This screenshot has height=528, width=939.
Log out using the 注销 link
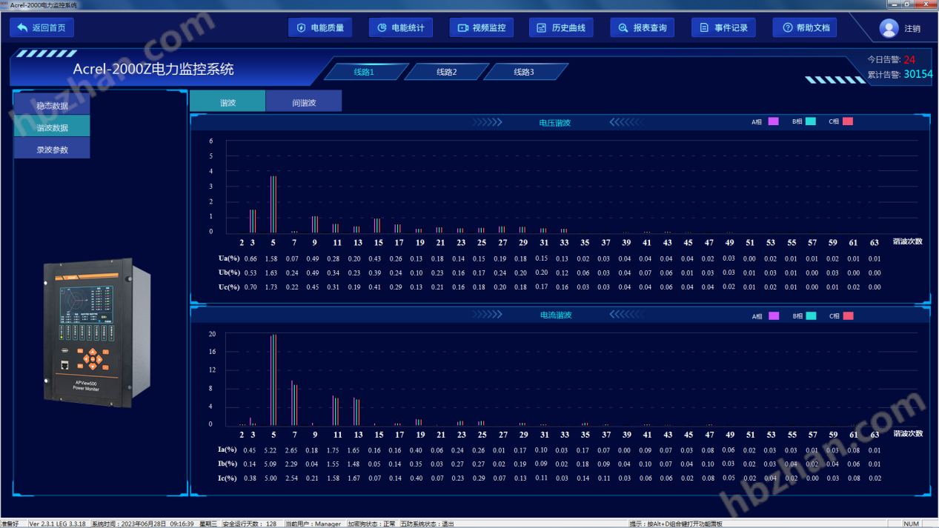(x=912, y=29)
